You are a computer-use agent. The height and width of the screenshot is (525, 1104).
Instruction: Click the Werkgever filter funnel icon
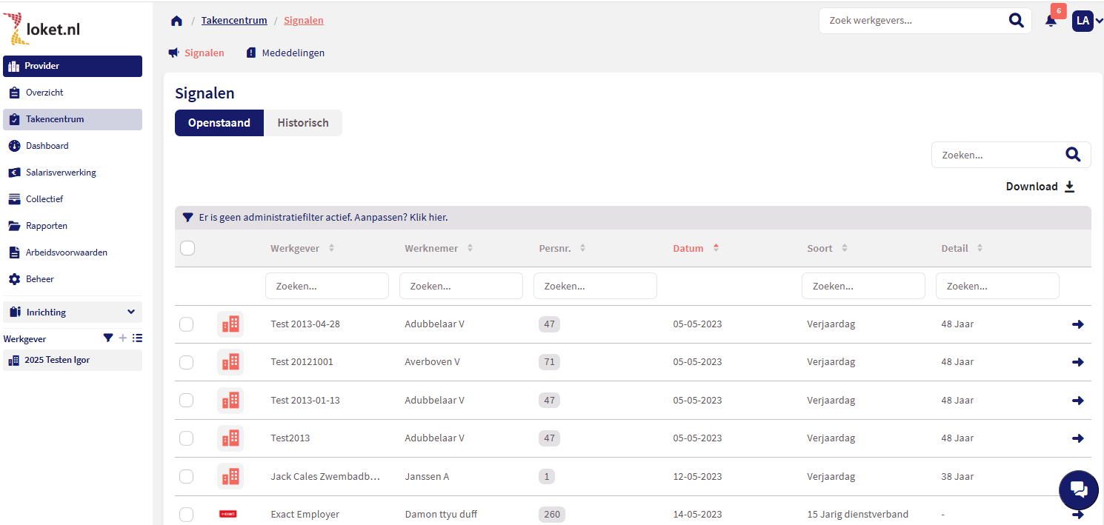[108, 338]
